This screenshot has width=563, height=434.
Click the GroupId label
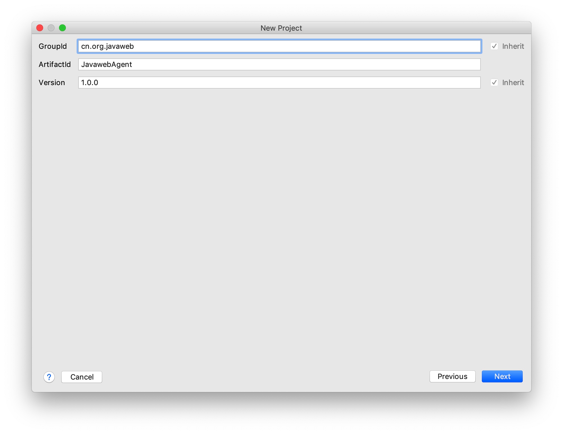(x=53, y=46)
